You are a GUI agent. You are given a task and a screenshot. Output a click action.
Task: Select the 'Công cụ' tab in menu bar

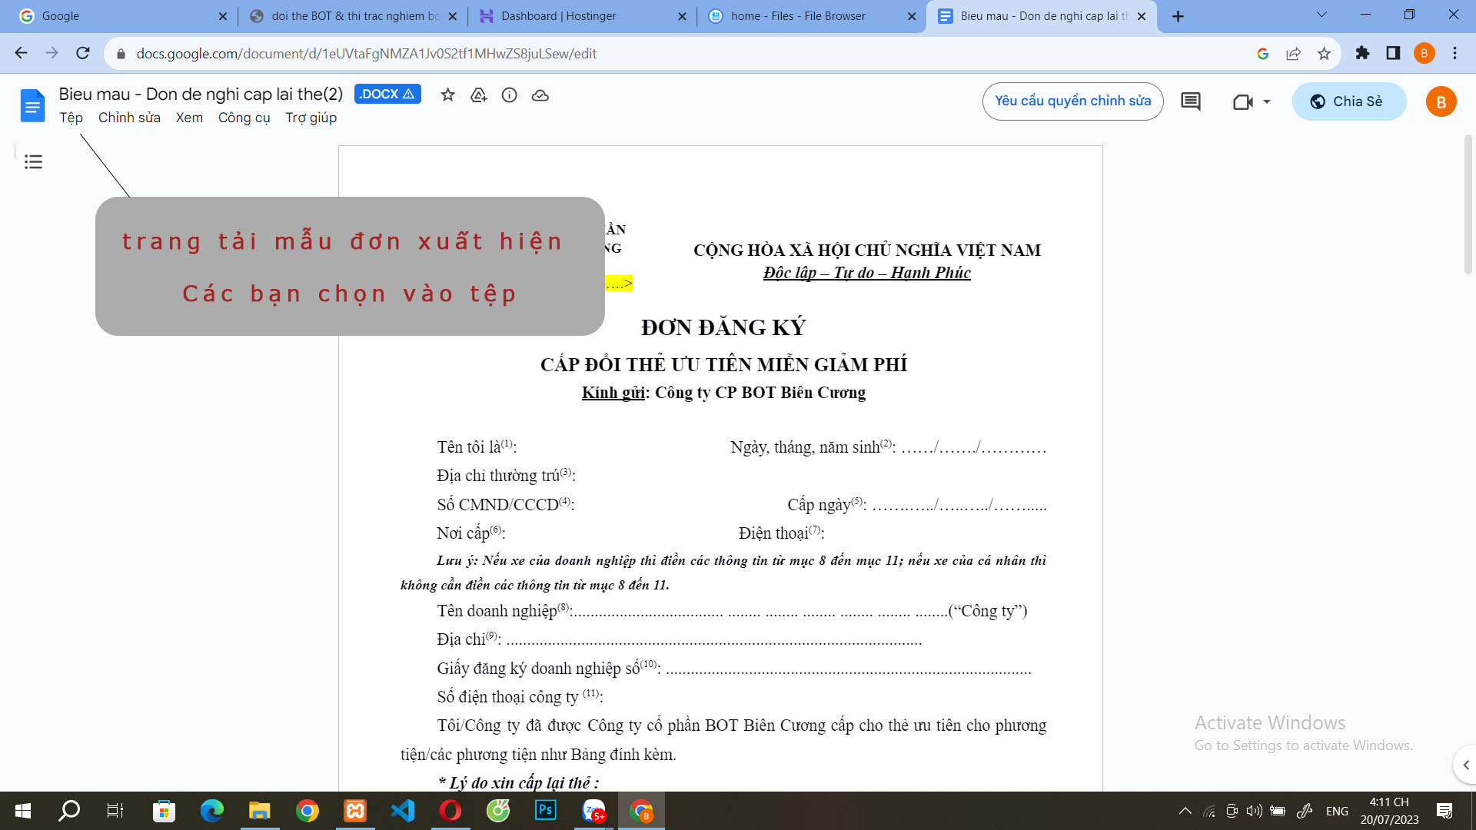pyautogui.click(x=245, y=118)
